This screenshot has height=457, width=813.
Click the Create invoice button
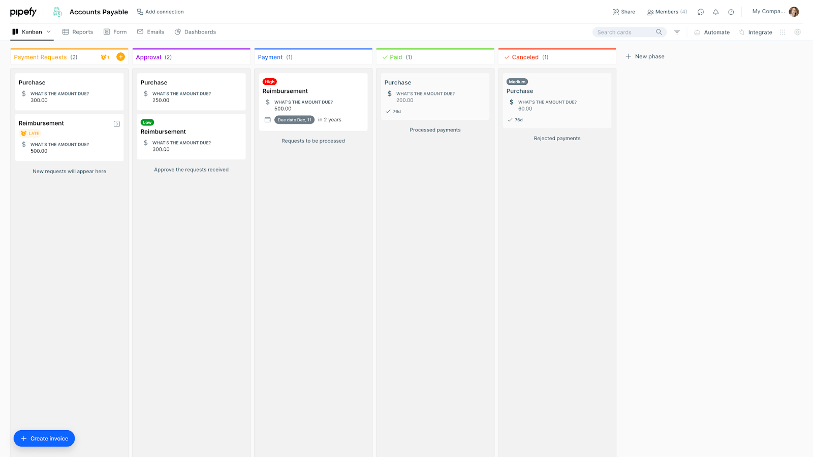tap(44, 438)
